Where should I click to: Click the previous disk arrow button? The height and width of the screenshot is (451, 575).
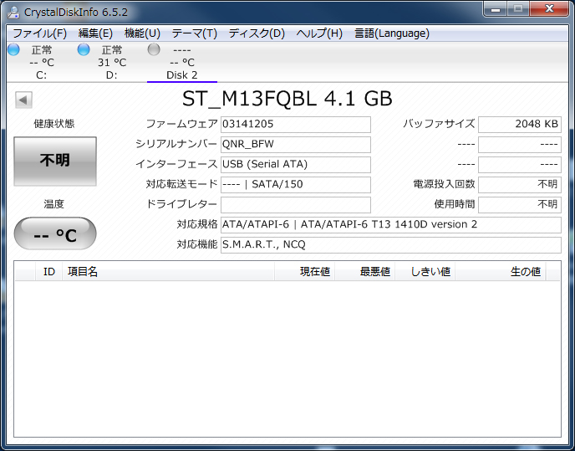24,100
